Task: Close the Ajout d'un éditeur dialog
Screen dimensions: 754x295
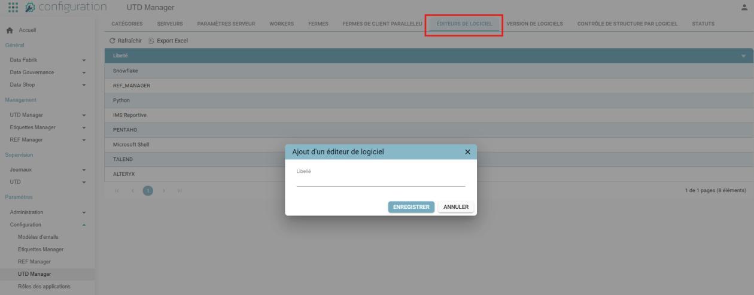Action: (x=468, y=152)
